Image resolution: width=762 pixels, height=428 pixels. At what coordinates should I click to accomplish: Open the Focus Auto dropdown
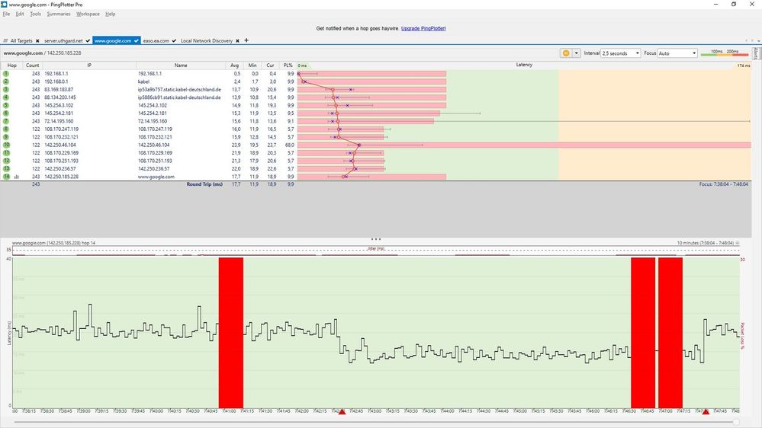677,53
